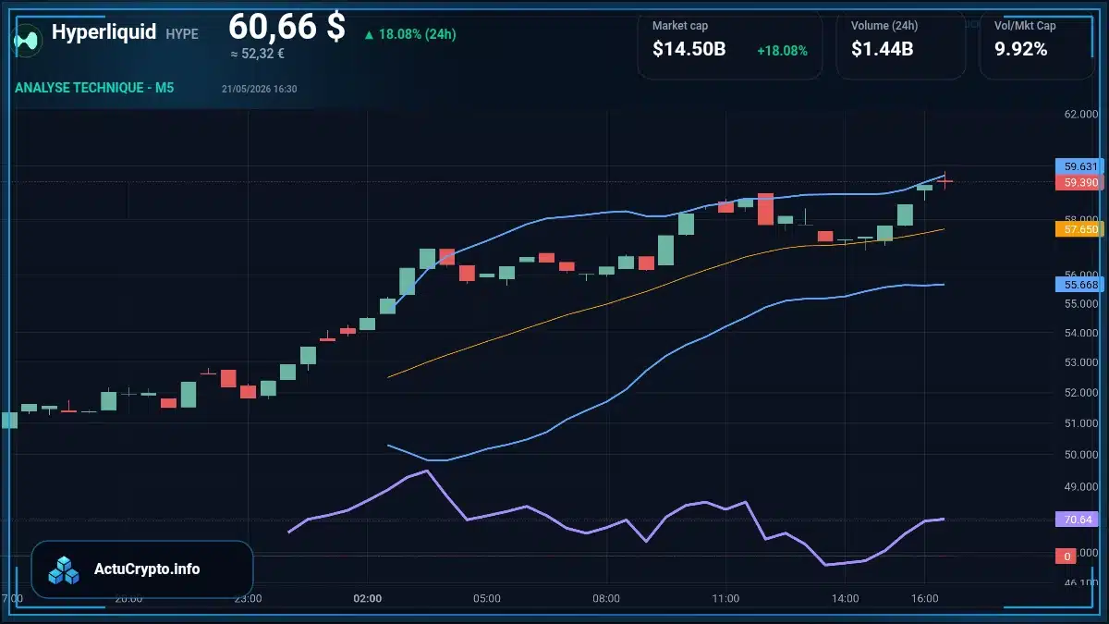Click the 53.000 price axis label
The height and width of the screenshot is (624, 1109).
coord(1081,363)
